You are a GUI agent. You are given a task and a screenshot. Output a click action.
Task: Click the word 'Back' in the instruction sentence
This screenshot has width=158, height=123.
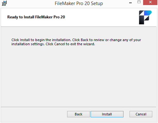point(85,40)
